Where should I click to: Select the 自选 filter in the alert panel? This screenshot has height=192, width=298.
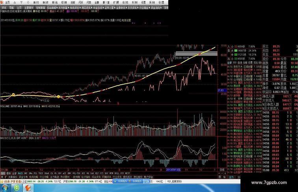240,63
